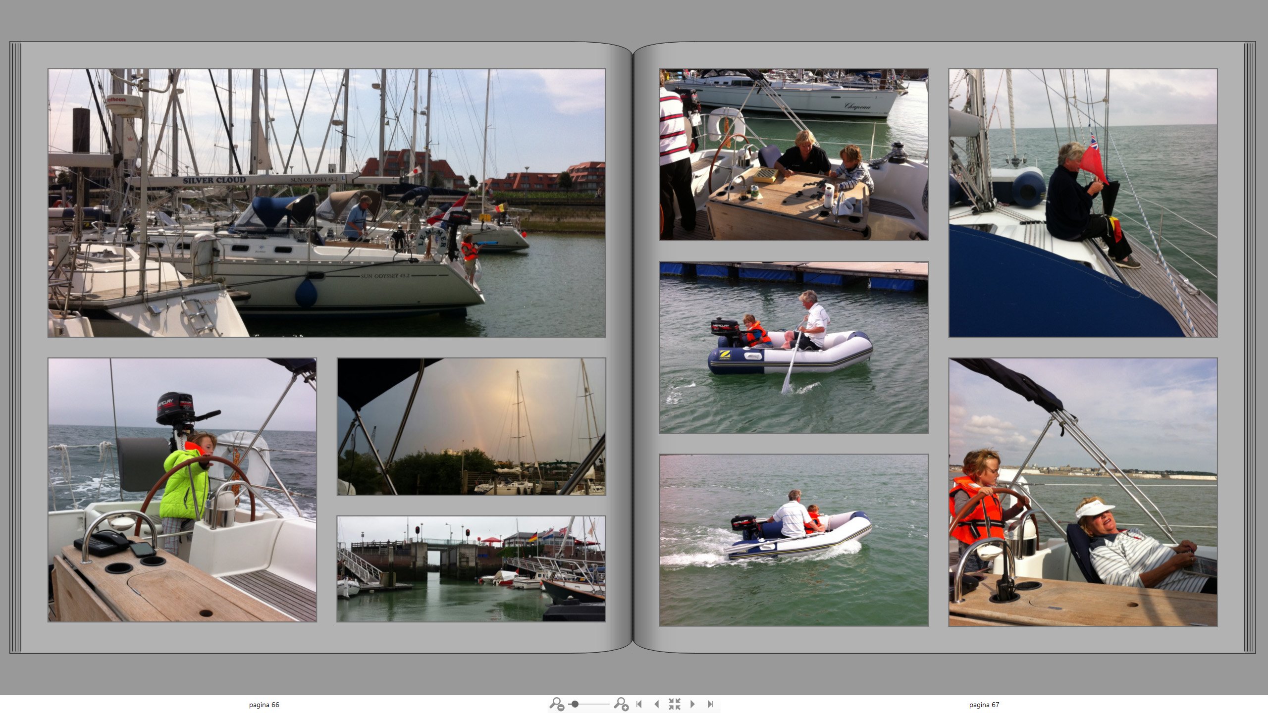1268x713 pixels.
Task: Click the left page stack edge
Action: (15, 347)
